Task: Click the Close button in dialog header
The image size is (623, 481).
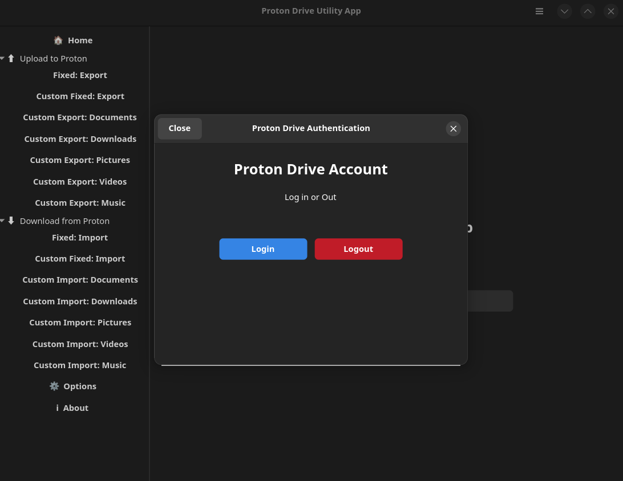Action: coord(180,129)
